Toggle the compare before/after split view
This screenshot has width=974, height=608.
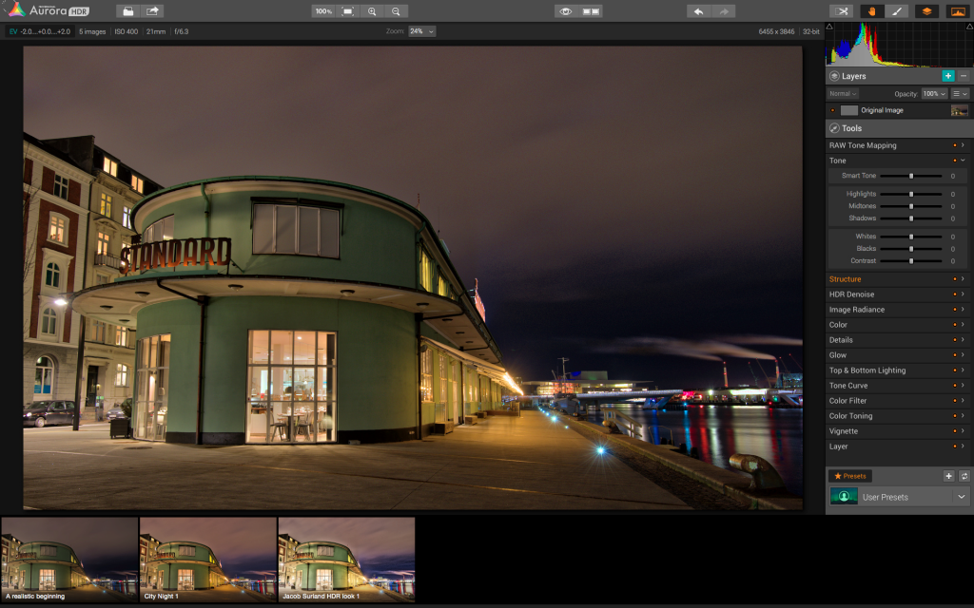click(x=590, y=11)
